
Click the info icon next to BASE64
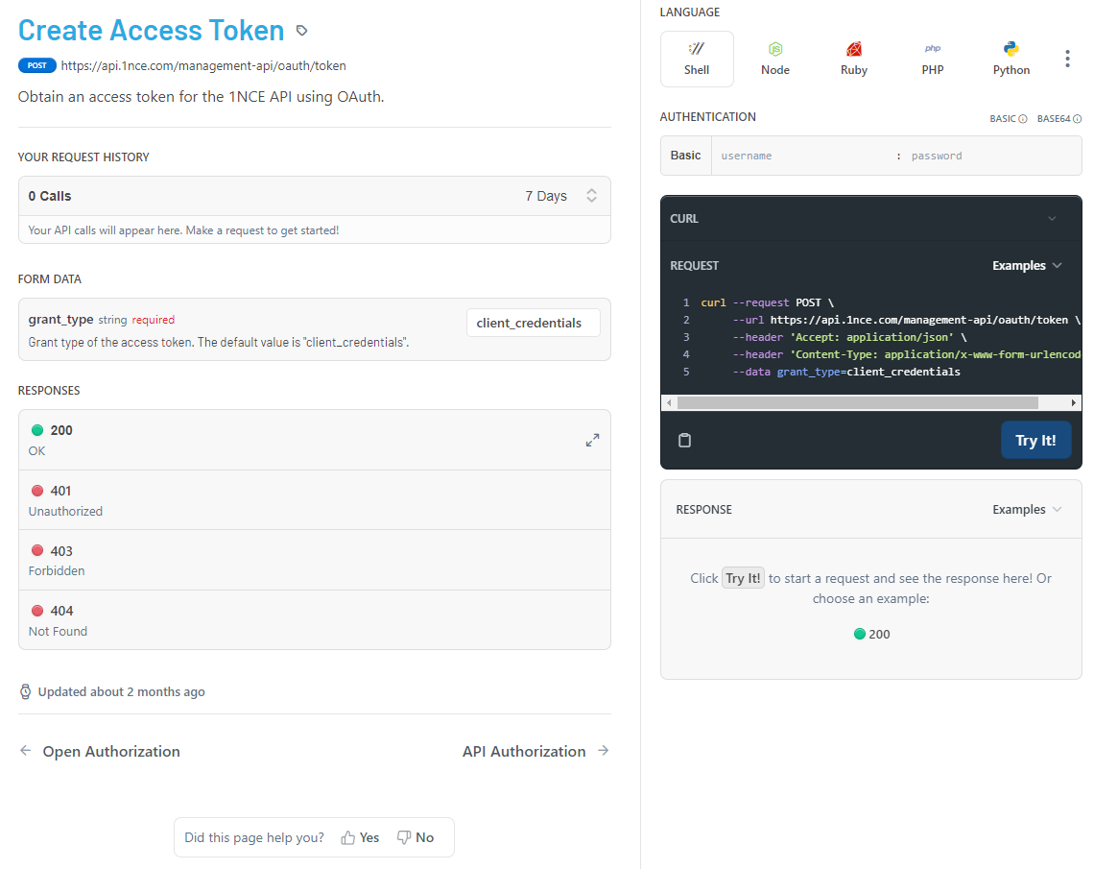pyautogui.click(x=1078, y=119)
